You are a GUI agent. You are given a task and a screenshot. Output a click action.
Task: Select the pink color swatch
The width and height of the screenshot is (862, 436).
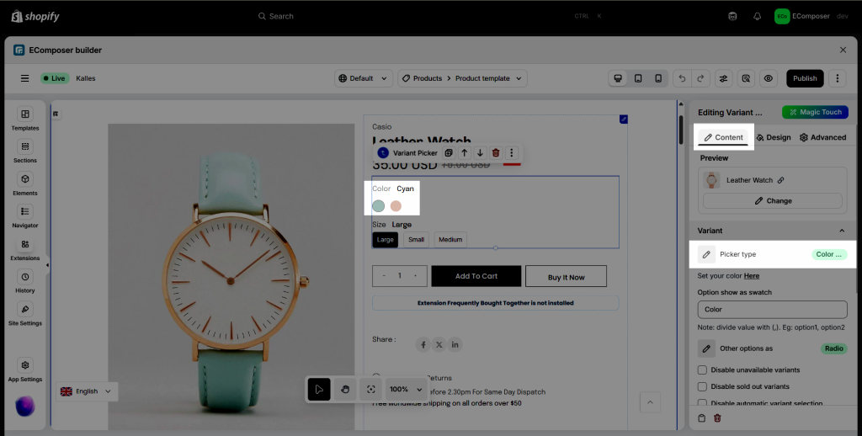pyautogui.click(x=396, y=206)
